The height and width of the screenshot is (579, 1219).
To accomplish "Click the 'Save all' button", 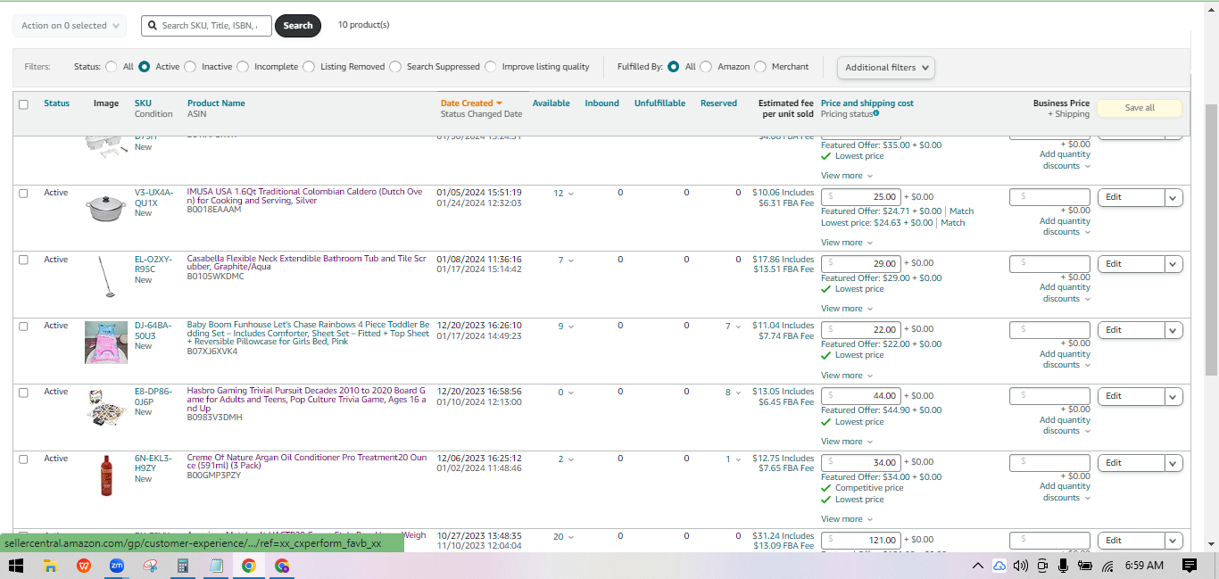I will coord(1140,108).
